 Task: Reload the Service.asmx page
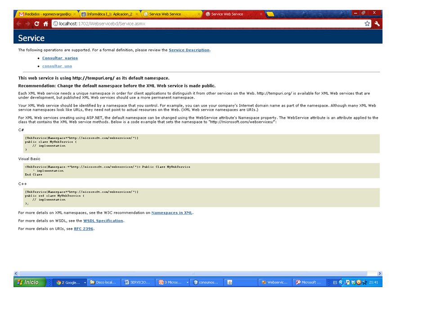pyautogui.click(x=36, y=24)
